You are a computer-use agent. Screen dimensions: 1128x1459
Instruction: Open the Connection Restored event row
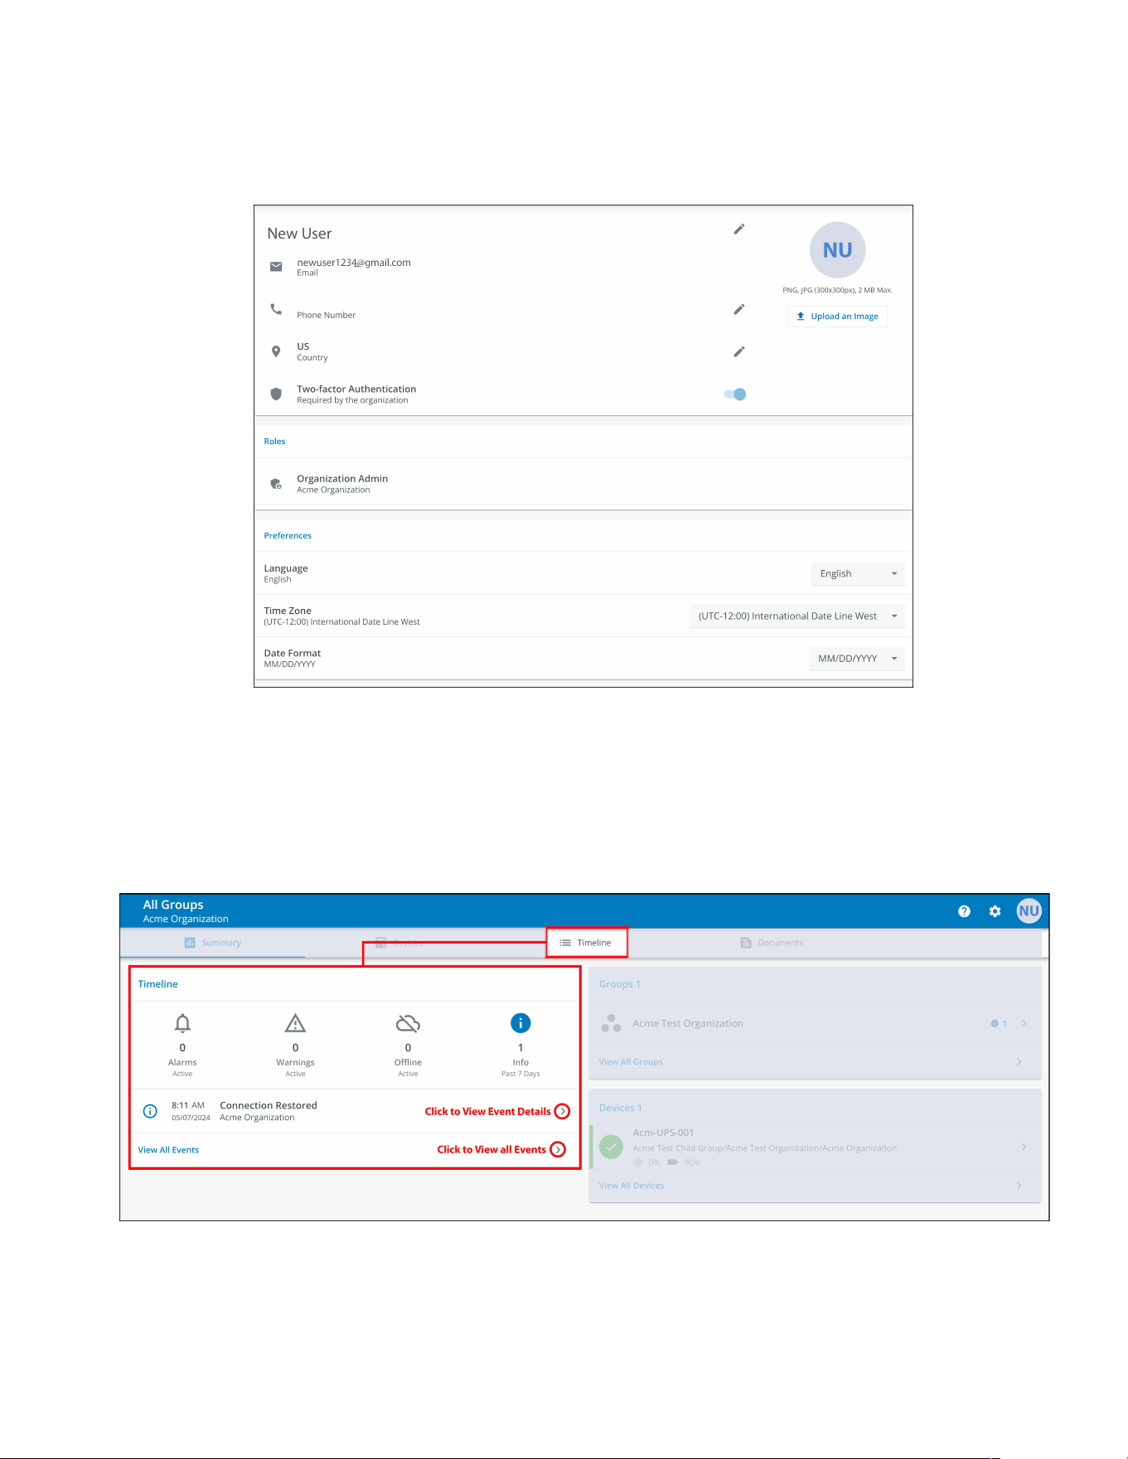[355, 1111]
